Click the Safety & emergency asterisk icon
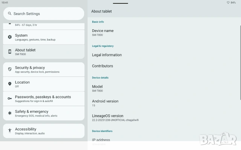 pyautogui.click(x=10, y=113)
